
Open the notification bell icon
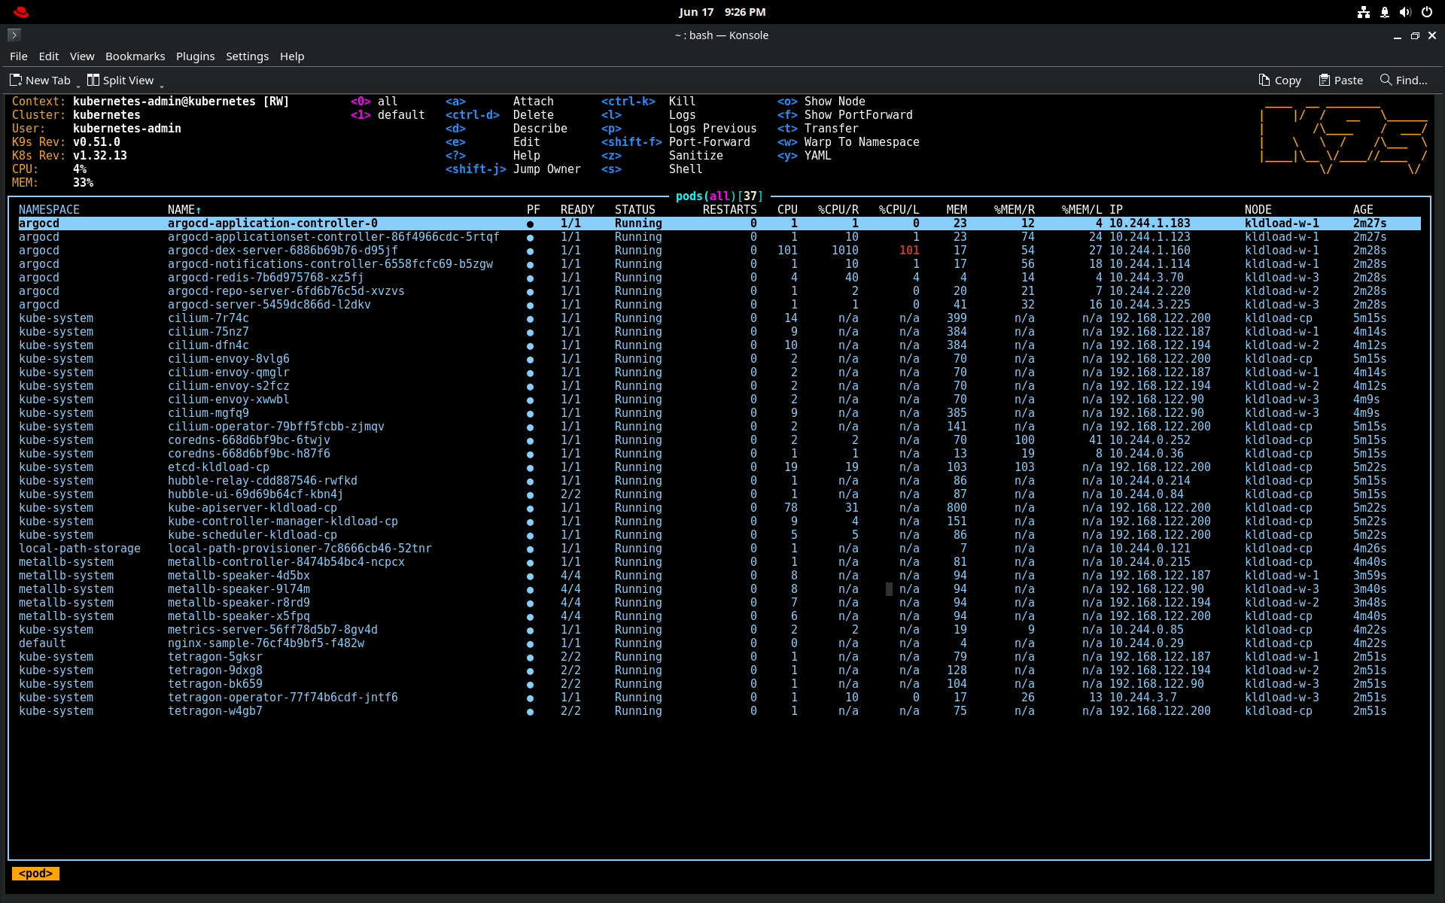[1384, 12]
